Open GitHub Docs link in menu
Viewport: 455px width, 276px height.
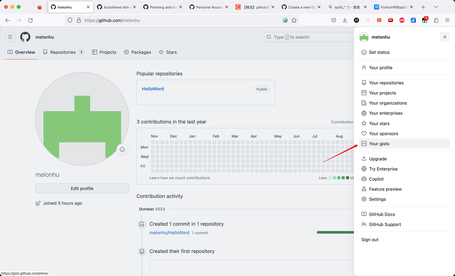point(404,214)
